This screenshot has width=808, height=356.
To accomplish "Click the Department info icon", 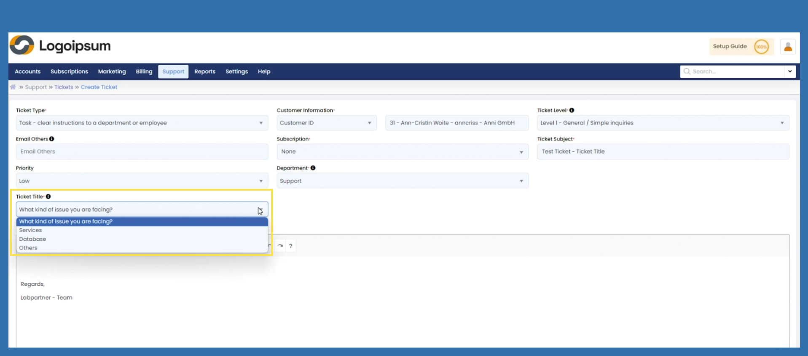I will (313, 168).
